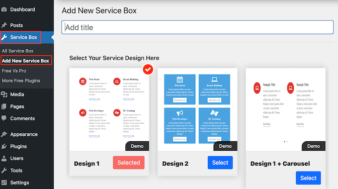
Task: Click red checkmark badge on Design 1
Action: 148,70
